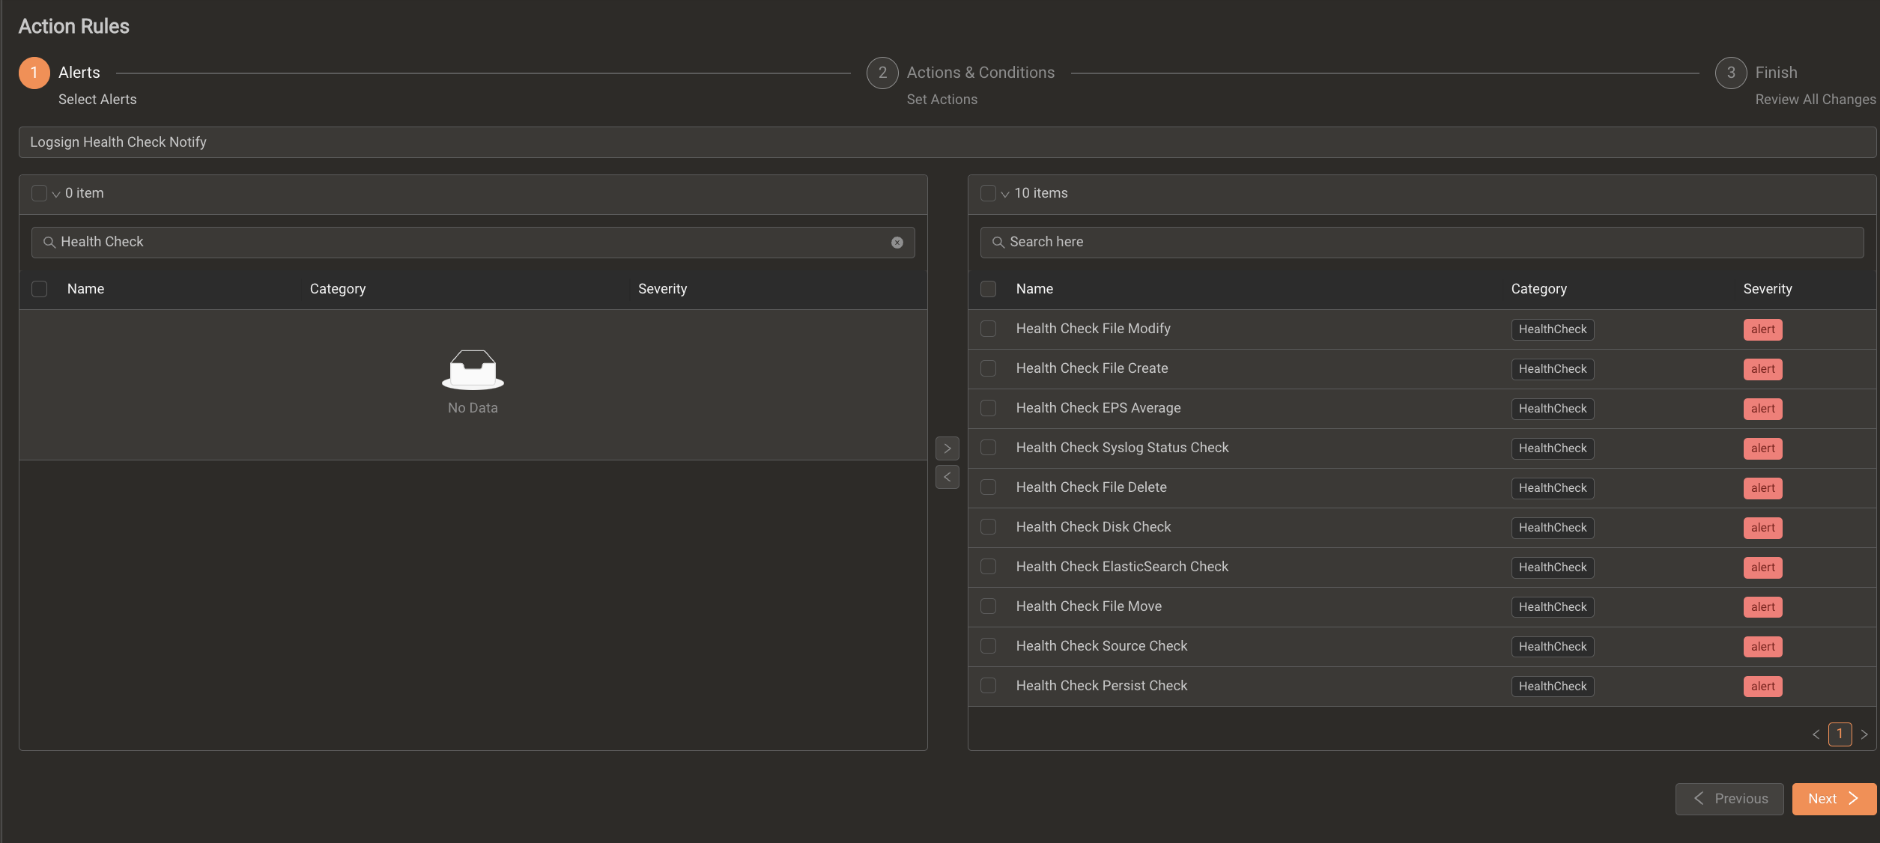Open the 10 items selection dropdown
The image size is (1880, 843).
(1005, 194)
